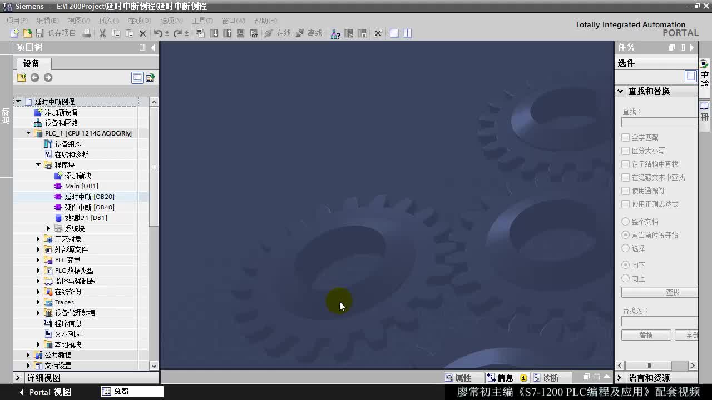Enable 在子结构中查找 checkbox
Screen dimensions: 712x400
click(x=626, y=164)
